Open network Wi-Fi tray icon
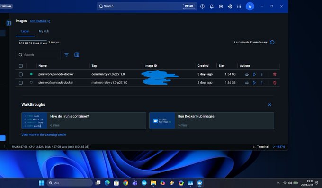Screen dimensions: 322x188 [x=285, y=183]
